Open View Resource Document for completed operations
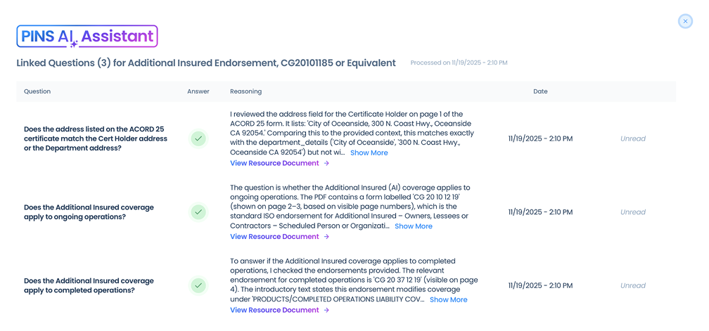Viewport: 709px width, 331px height. (x=279, y=310)
